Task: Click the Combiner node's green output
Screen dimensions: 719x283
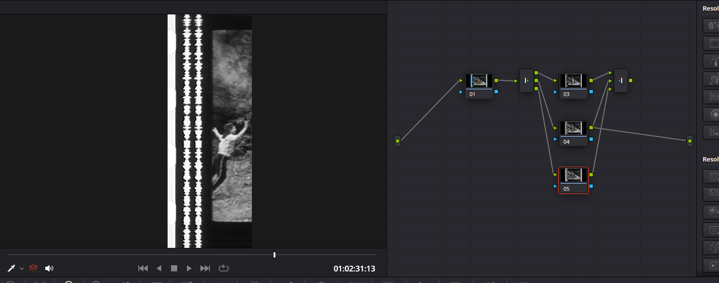Action: pyautogui.click(x=631, y=81)
